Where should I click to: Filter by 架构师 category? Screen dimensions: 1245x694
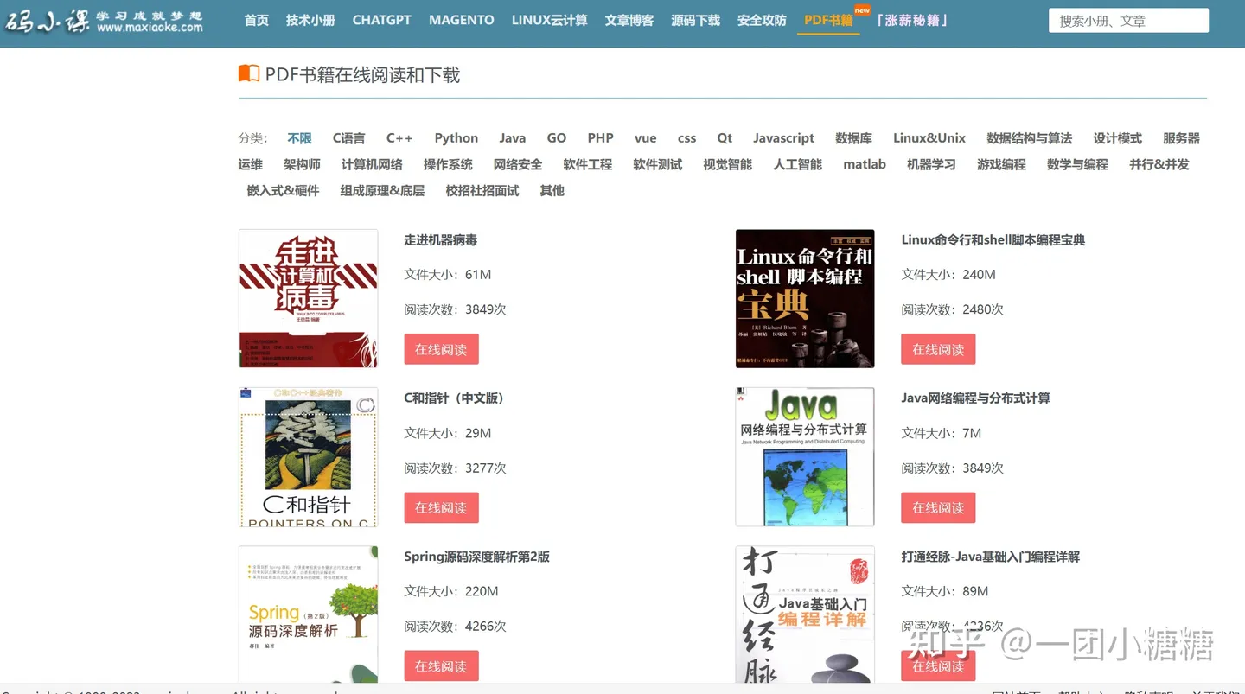point(303,164)
